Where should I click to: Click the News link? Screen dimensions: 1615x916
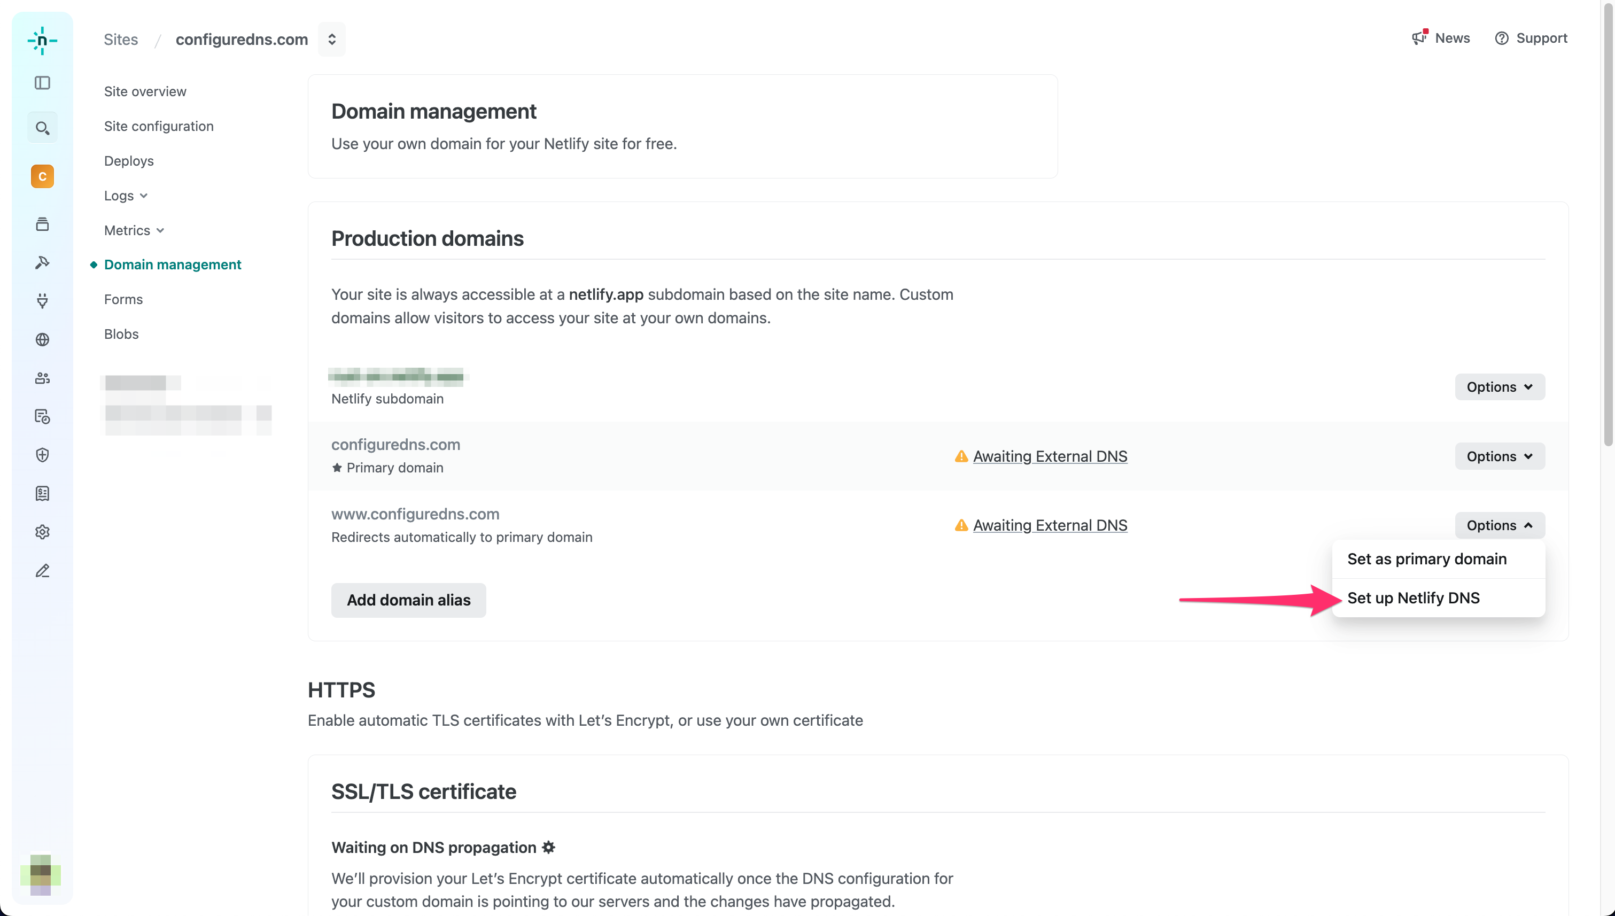tap(1452, 38)
